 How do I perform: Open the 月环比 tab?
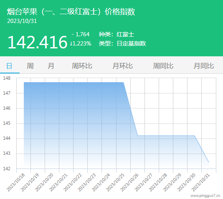(x=122, y=66)
